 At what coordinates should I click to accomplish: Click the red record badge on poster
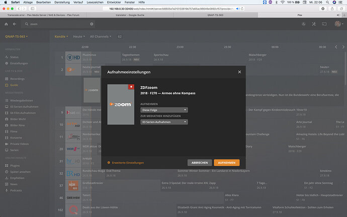[x=131, y=87]
